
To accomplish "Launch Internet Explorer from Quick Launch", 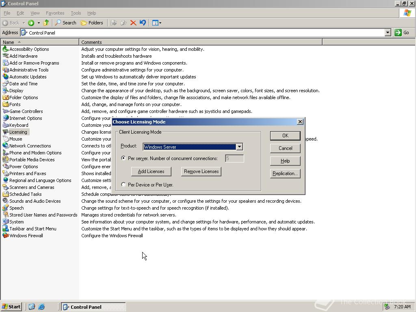I will click(x=41, y=307).
